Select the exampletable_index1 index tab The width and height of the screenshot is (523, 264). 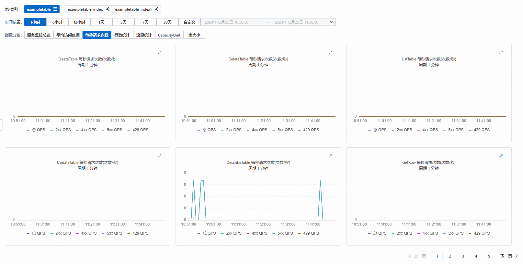136,9
